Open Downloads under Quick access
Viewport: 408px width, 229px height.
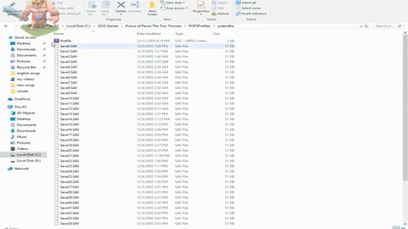[26, 50]
